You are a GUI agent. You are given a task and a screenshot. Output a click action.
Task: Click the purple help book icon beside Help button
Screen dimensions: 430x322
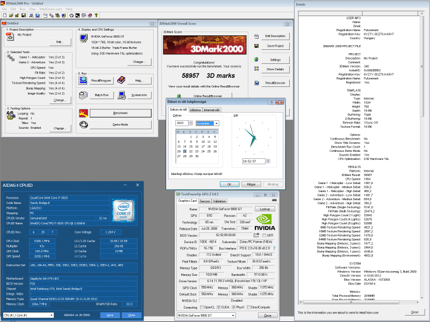point(121,80)
